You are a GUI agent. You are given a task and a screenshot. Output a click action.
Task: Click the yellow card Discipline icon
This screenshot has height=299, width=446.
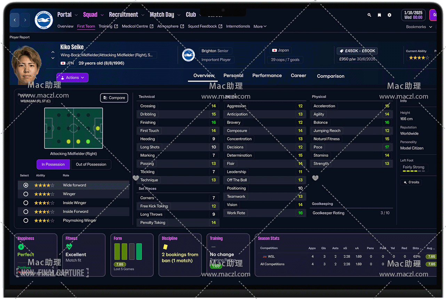165,247
